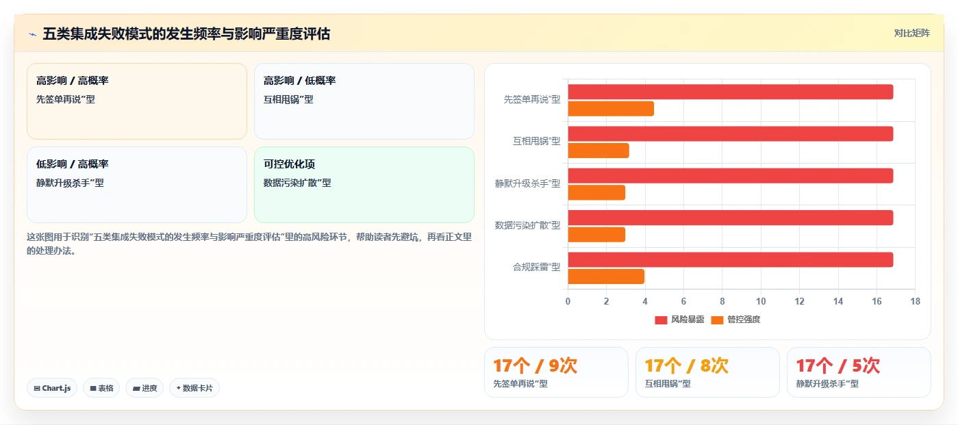The width and height of the screenshot is (958, 425).
Task: Click the red 风险暴露 legend swatch
Action: pyautogui.click(x=661, y=320)
